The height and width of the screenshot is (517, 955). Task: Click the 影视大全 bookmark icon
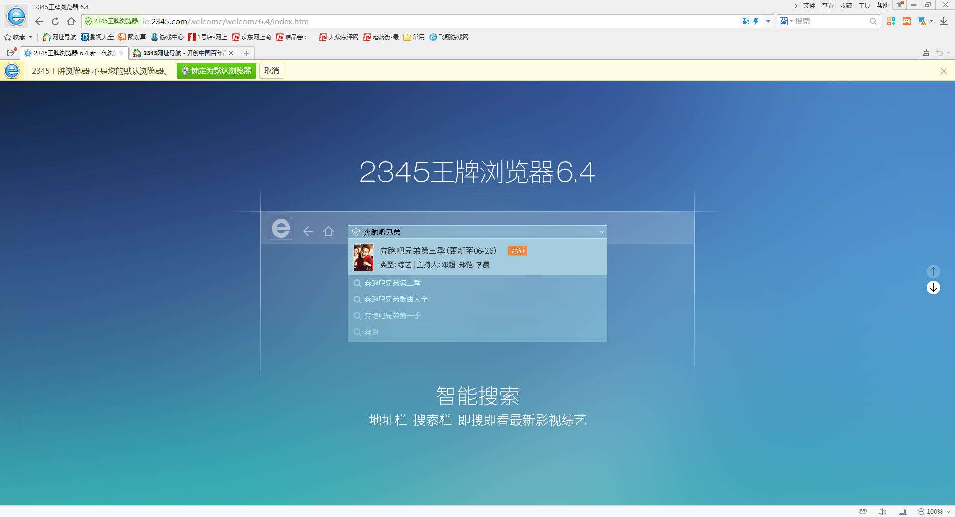click(x=84, y=37)
